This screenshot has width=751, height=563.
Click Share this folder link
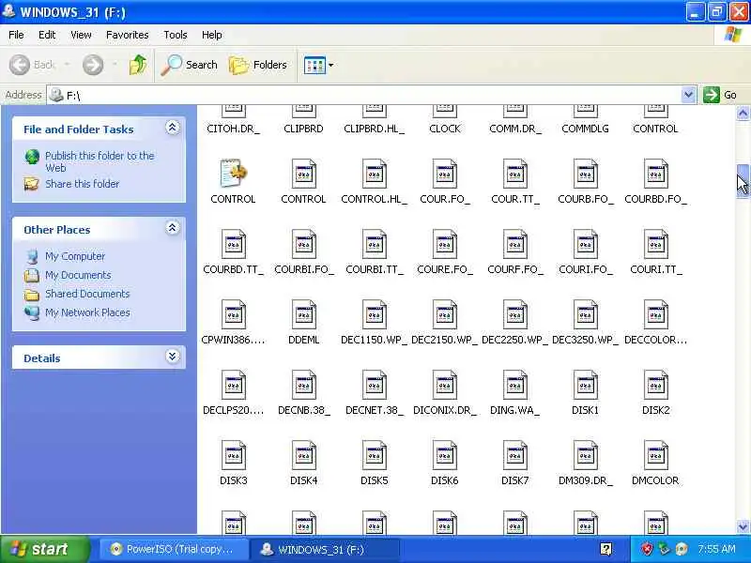[83, 184]
